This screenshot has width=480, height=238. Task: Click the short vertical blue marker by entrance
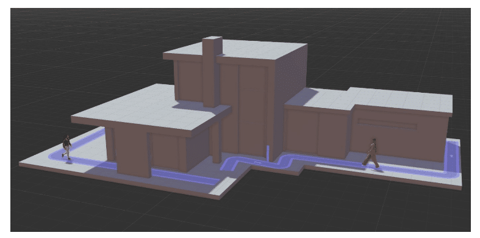click(x=268, y=153)
